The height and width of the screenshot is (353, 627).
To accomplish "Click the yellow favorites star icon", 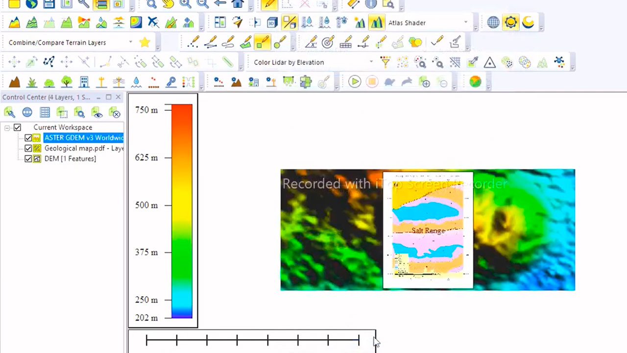I will pos(145,43).
